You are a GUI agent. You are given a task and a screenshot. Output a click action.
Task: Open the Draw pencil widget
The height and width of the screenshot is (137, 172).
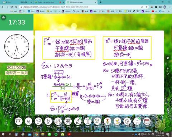(x=78, y=121)
